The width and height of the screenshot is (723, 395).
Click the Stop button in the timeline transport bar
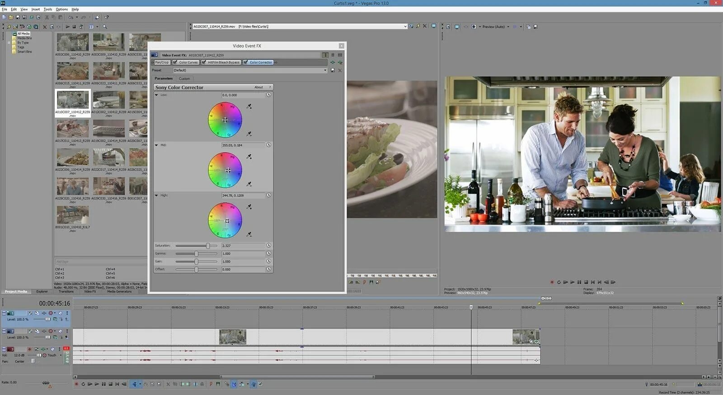coord(110,384)
